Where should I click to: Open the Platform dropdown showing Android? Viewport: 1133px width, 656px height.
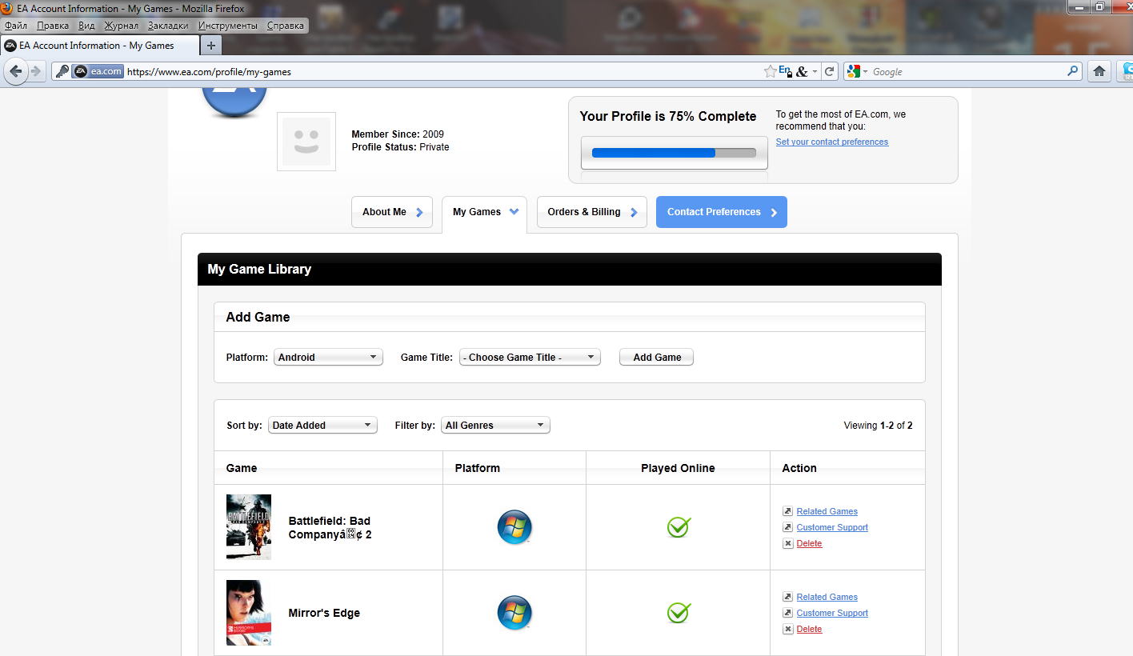pos(328,358)
